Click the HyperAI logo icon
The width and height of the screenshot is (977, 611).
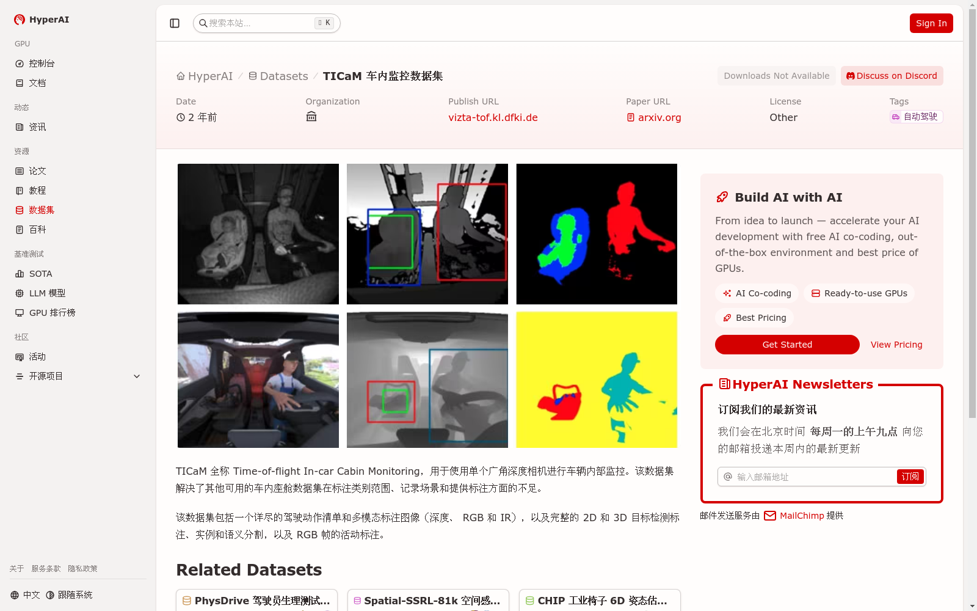pyautogui.click(x=20, y=20)
